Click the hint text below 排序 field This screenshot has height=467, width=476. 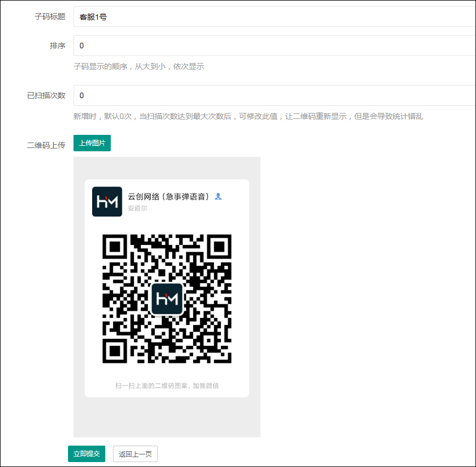(139, 66)
